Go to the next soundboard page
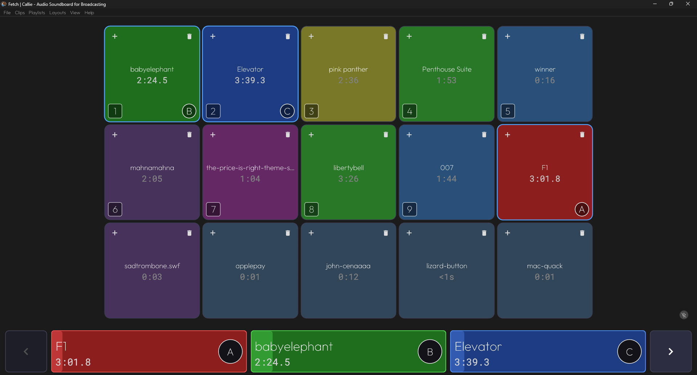The width and height of the screenshot is (697, 375). pos(671,351)
